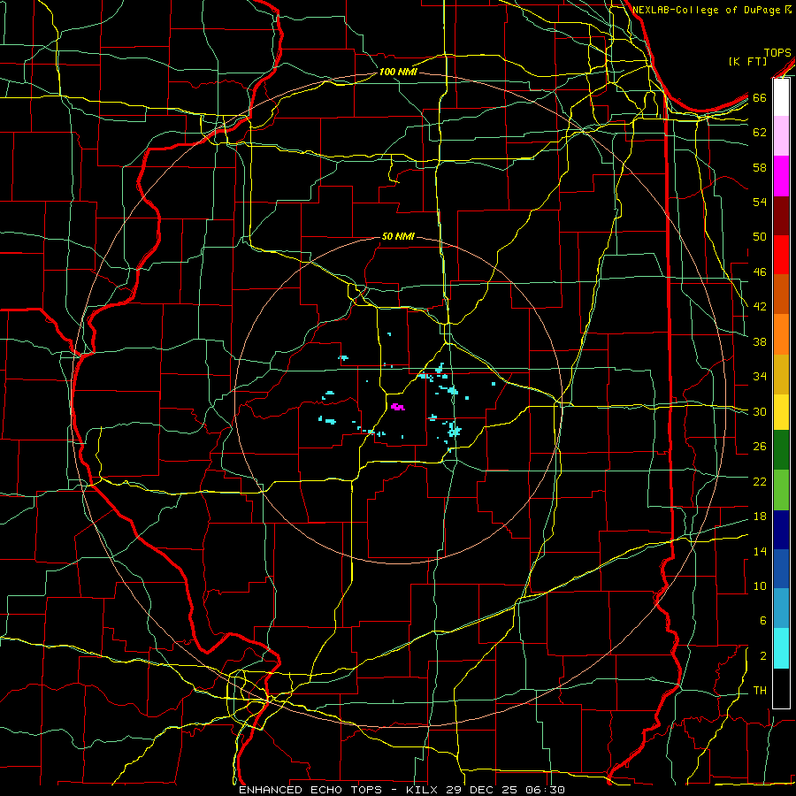The height and width of the screenshot is (796, 796).
Task: Click the gold 38 kft legend swatch
Action: (781, 374)
